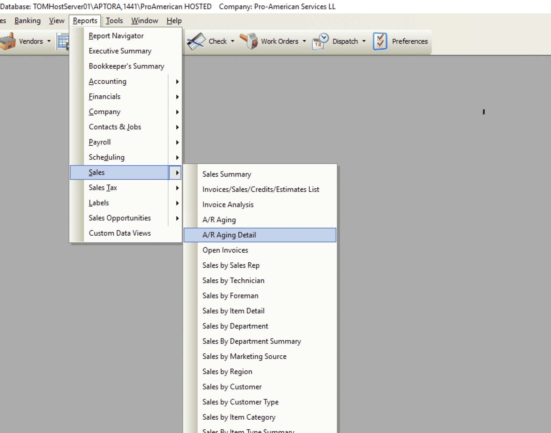The height and width of the screenshot is (433, 551).
Task: Expand the Work Orders dropdown arrow
Action: point(304,41)
